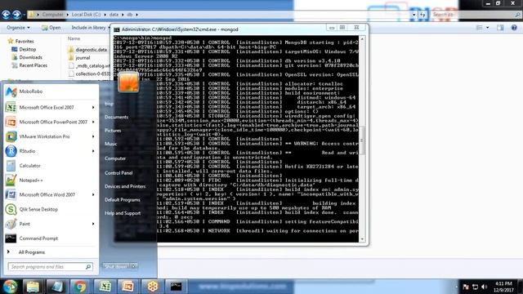This screenshot has width=523, height=294.
Task: Open File Explorer from the taskbar
Action: tap(33, 287)
